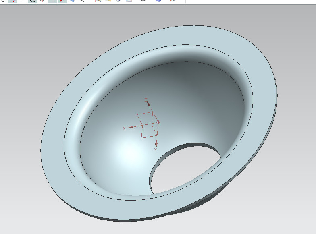Click inside the circular hole opening
316x234 pixels.
coord(181,169)
